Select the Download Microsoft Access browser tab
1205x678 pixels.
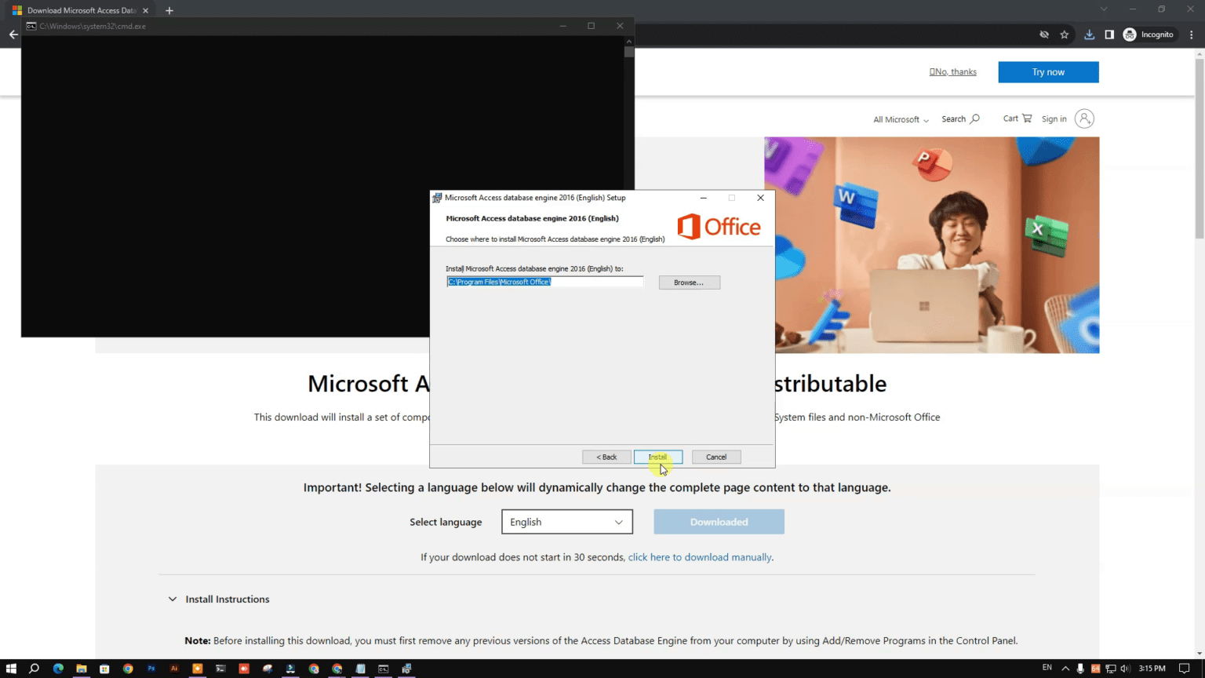click(78, 10)
